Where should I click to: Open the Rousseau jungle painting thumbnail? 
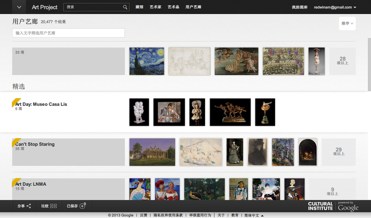(x=205, y=189)
